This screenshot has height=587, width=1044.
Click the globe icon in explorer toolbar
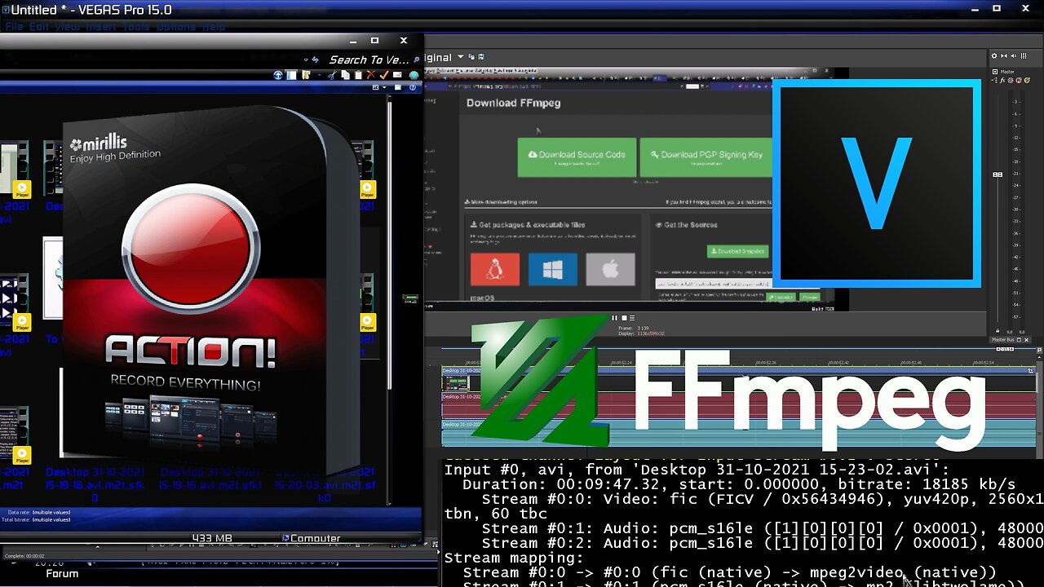pos(414,75)
